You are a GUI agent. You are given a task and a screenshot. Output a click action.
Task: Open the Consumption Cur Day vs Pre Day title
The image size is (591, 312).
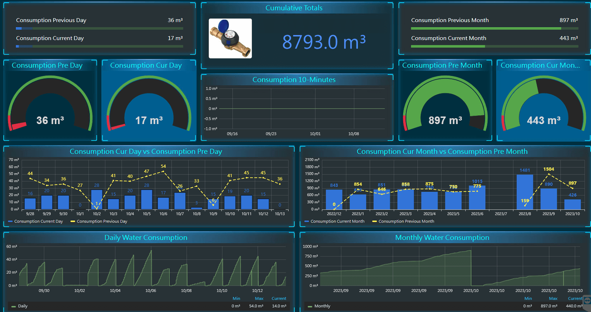click(146, 152)
